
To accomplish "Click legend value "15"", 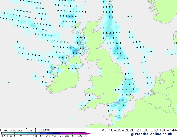I will (41, 136).
